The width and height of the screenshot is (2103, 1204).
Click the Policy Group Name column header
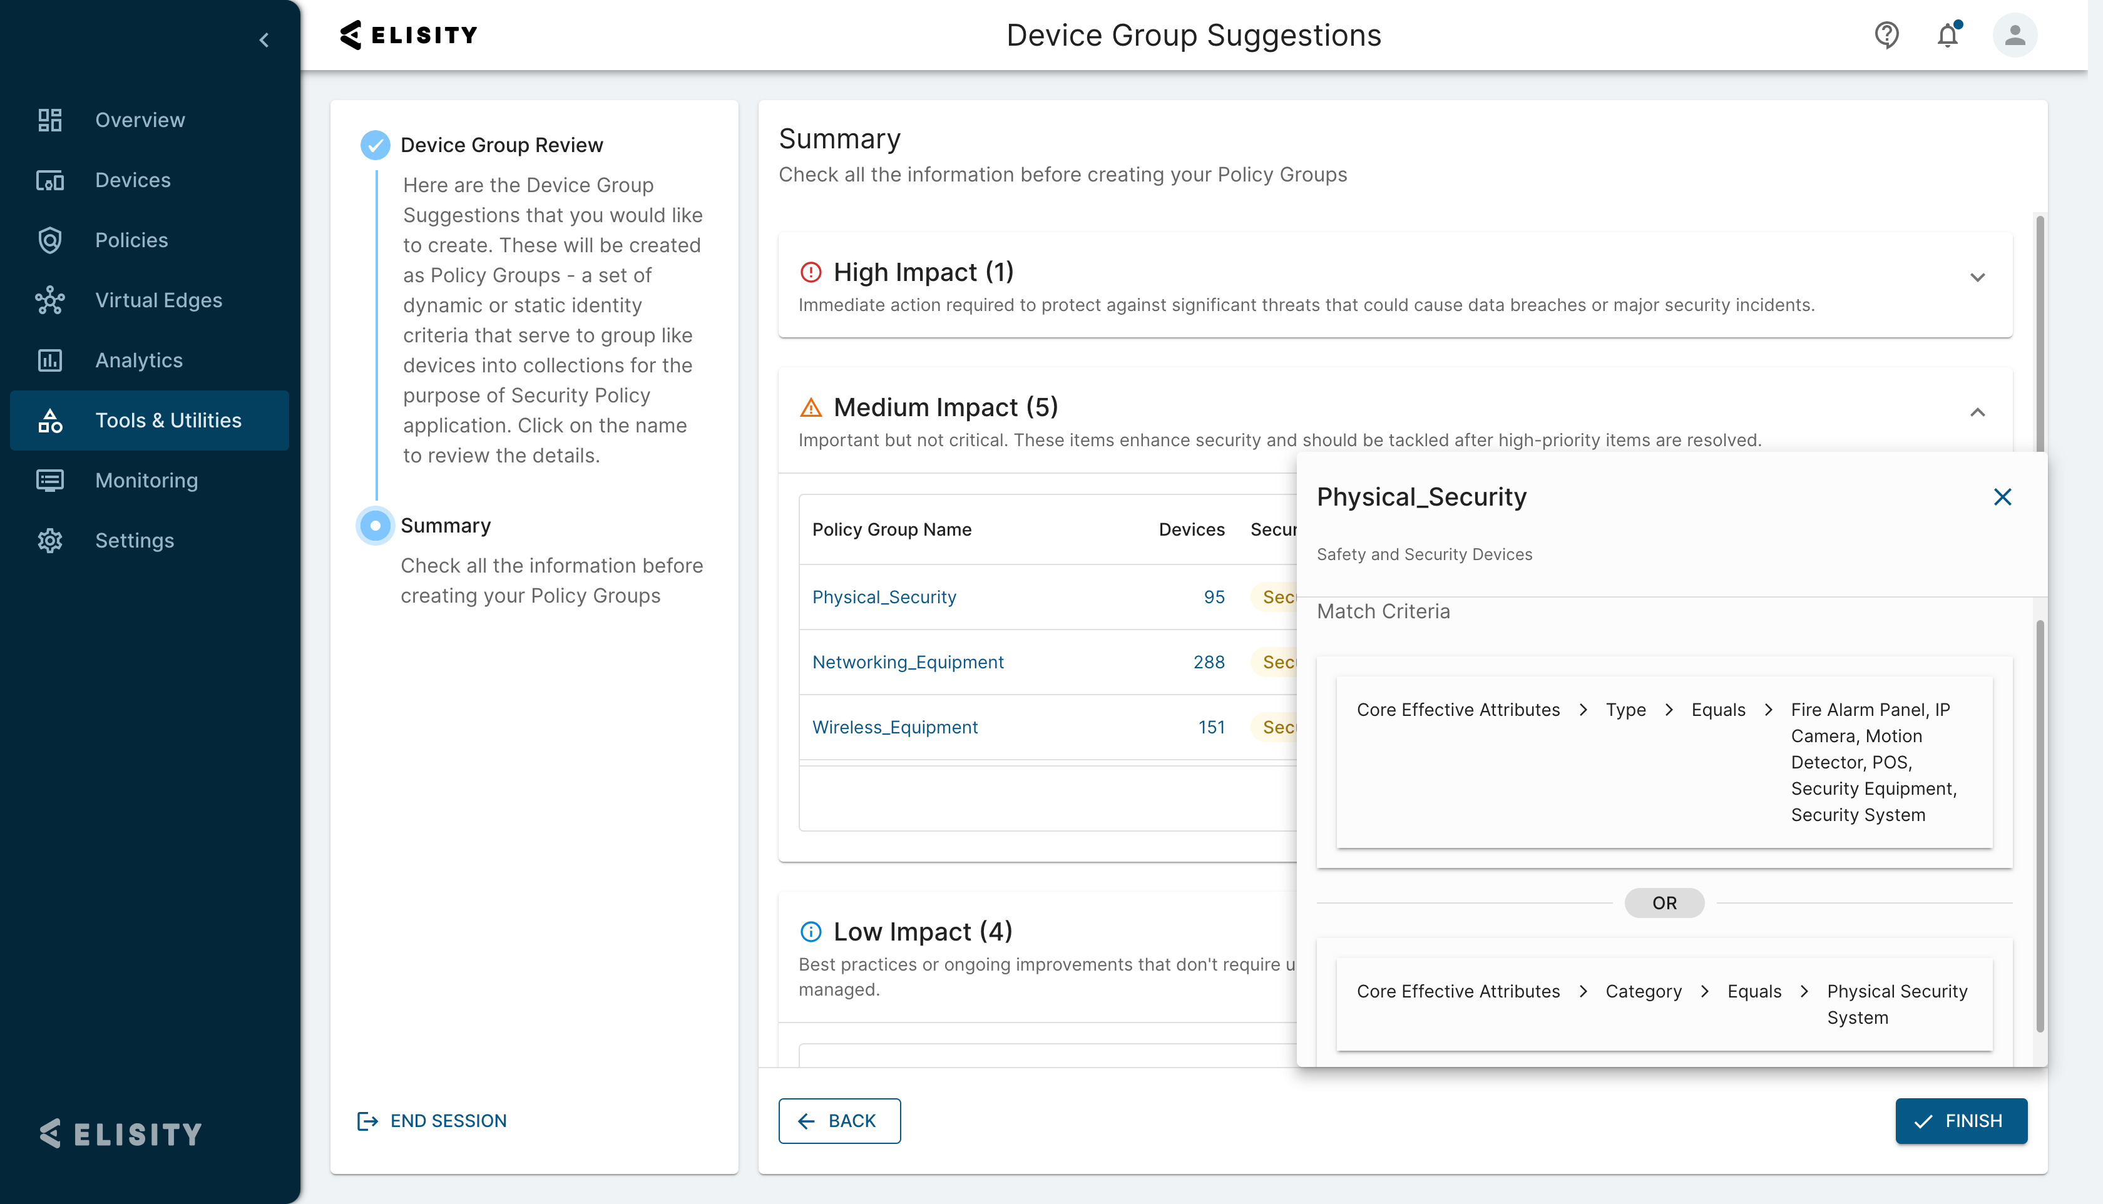[x=891, y=529]
